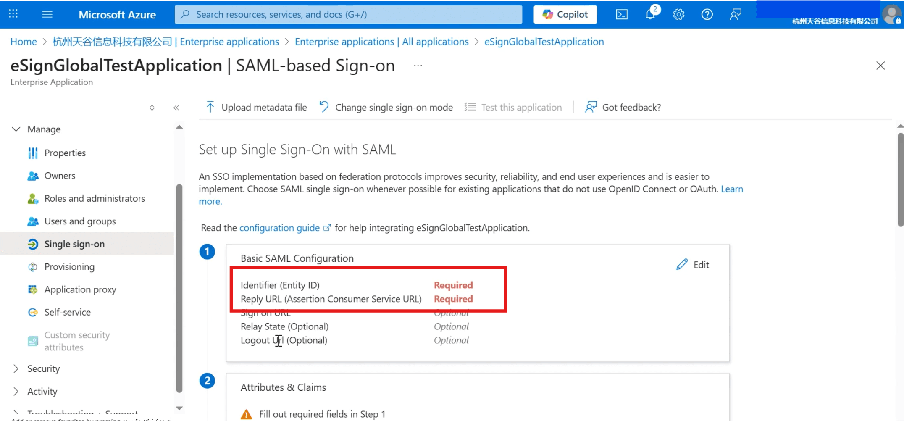The width and height of the screenshot is (904, 421).
Task: Open Provisioning in the sidebar
Action: [x=69, y=267]
